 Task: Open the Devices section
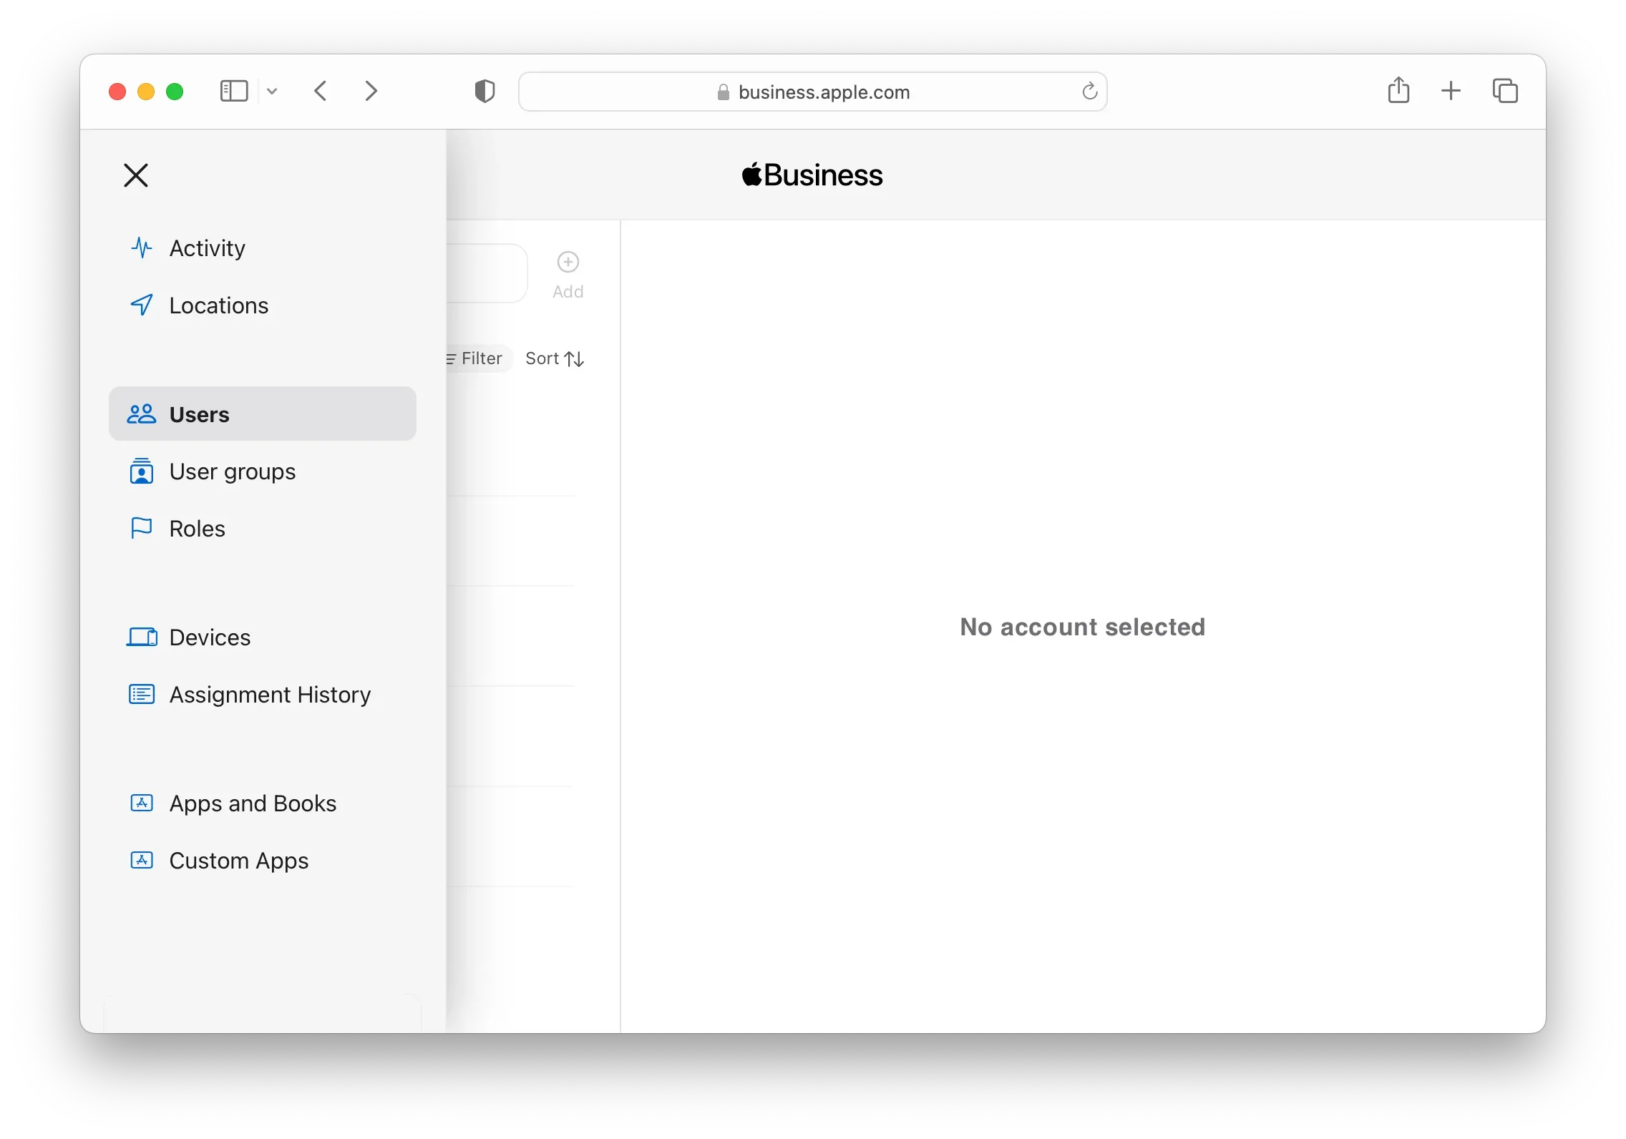coord(210,637)
